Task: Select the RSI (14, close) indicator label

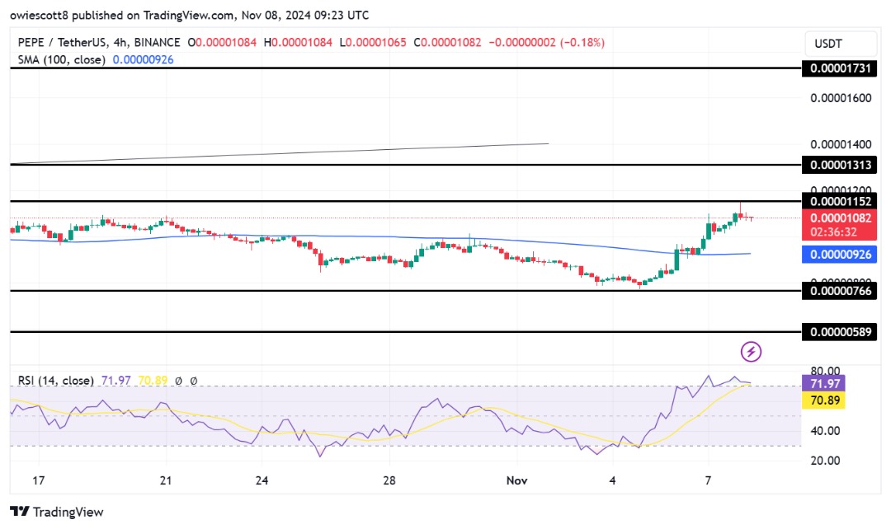Action: coord(56,381)
